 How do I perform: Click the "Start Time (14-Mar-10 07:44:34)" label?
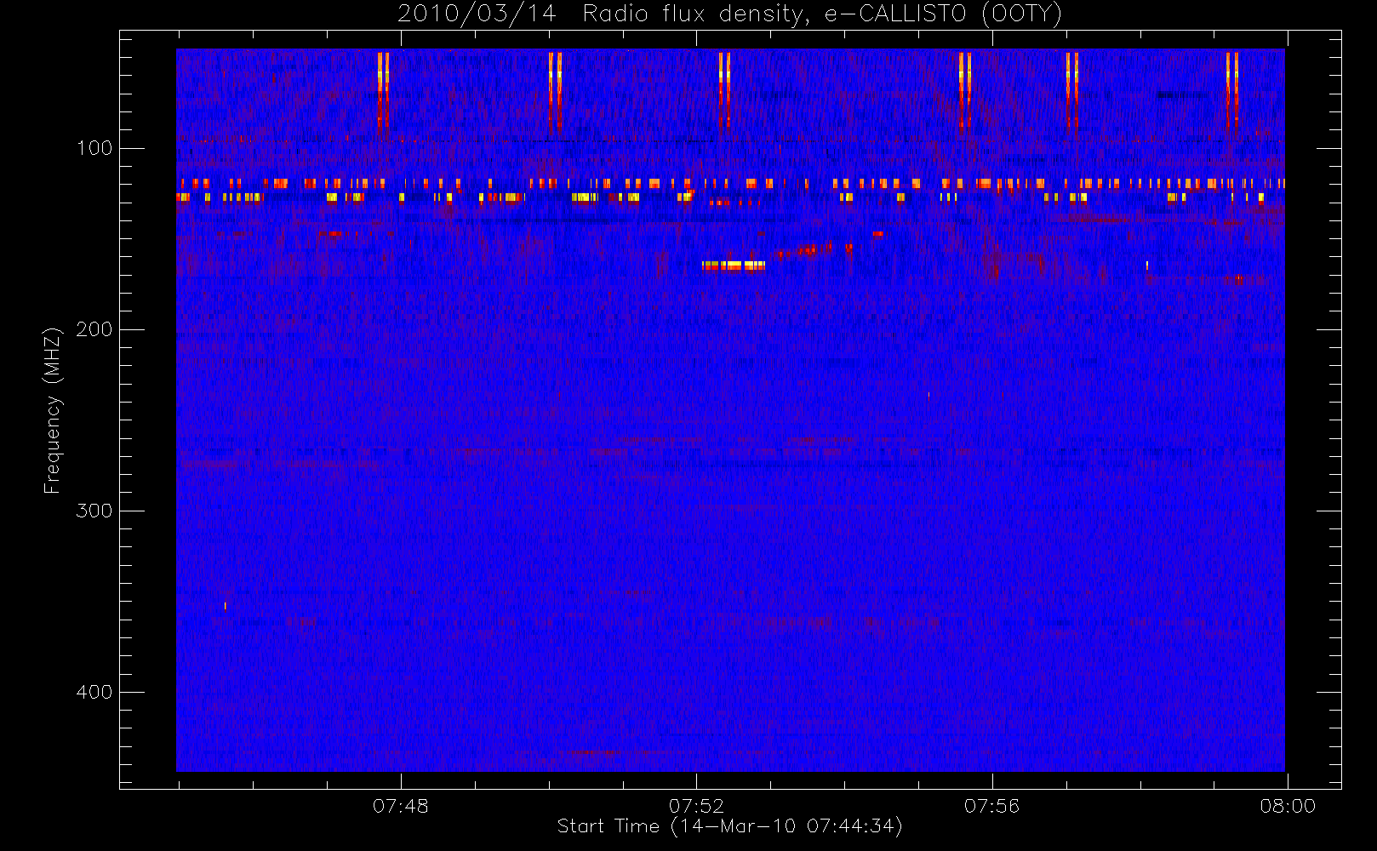729,826
